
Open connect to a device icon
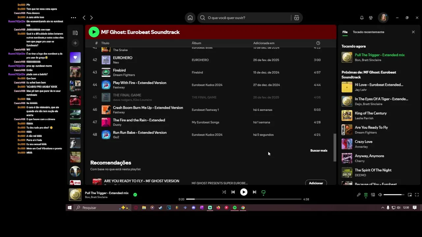(x=373, y=195)
